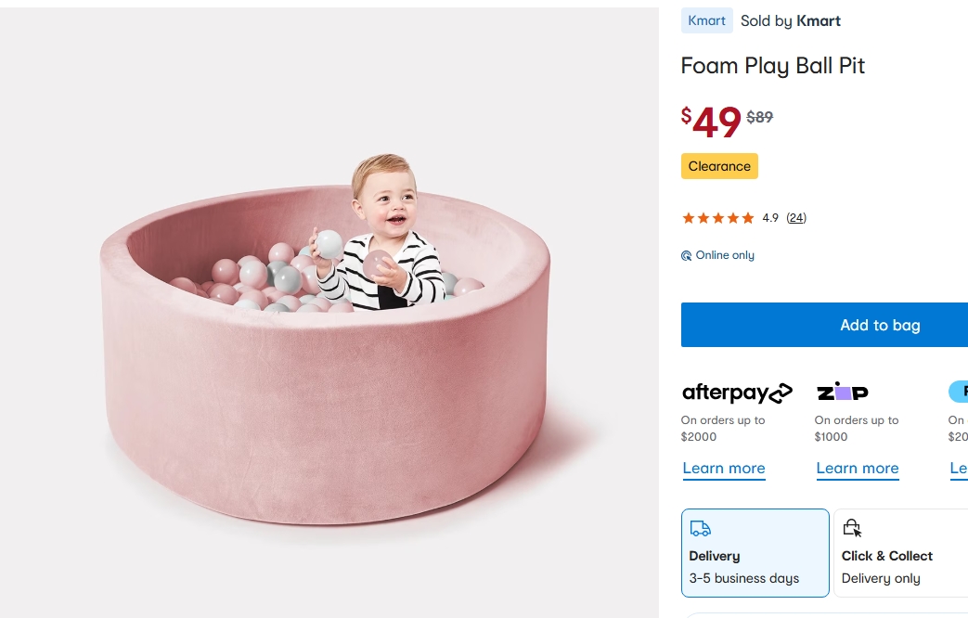Click the Online only cursor icon
Image resolution: width=968 pixels, height=618 pixels.
[x=687, y=256]
